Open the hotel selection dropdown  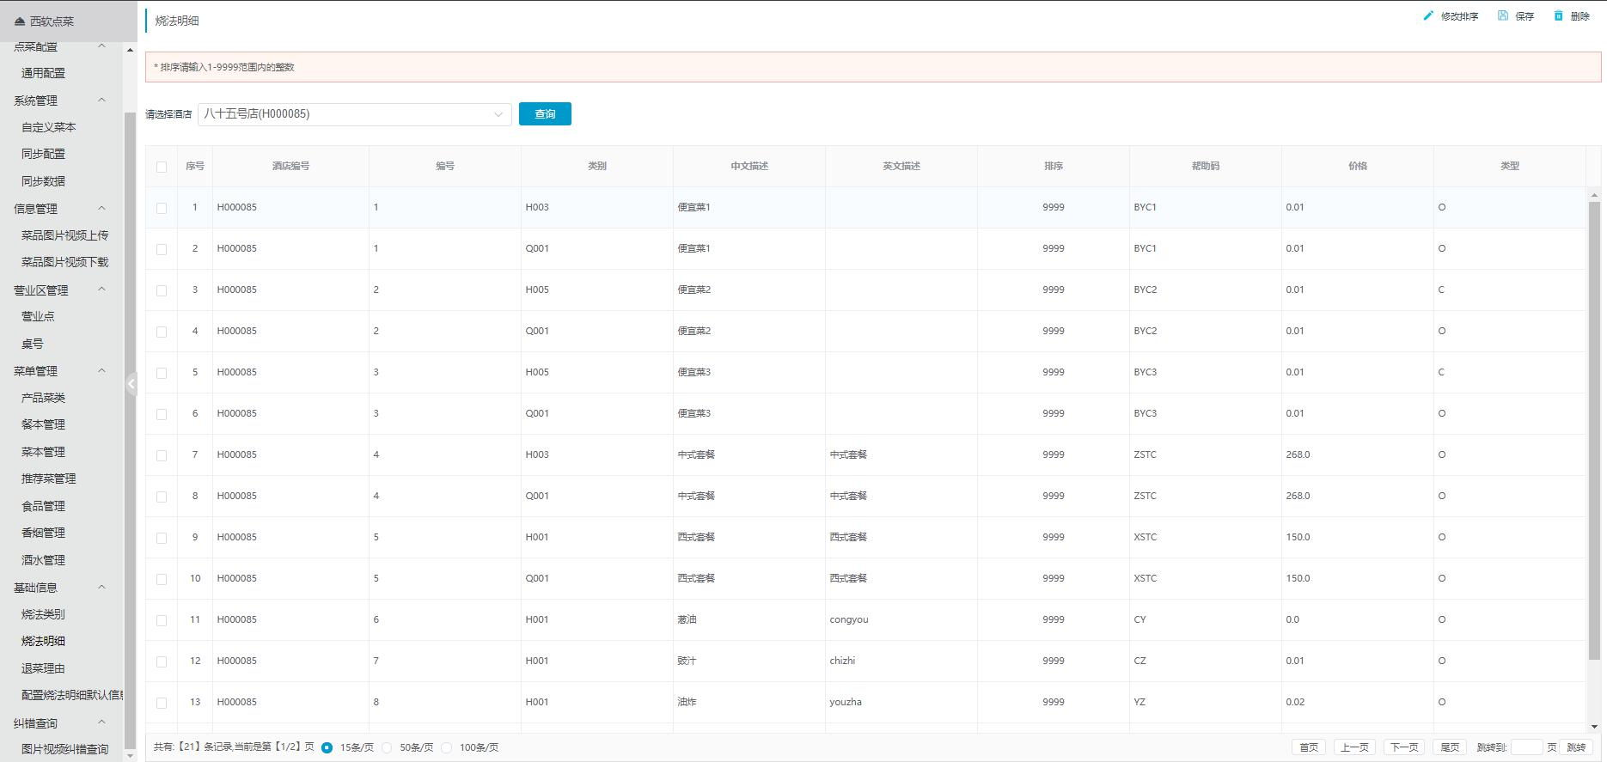(x=354, y=114)
